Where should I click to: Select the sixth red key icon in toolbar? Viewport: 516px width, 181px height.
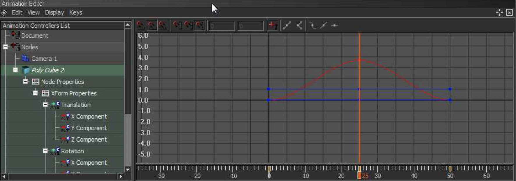(x=199, y=26)
